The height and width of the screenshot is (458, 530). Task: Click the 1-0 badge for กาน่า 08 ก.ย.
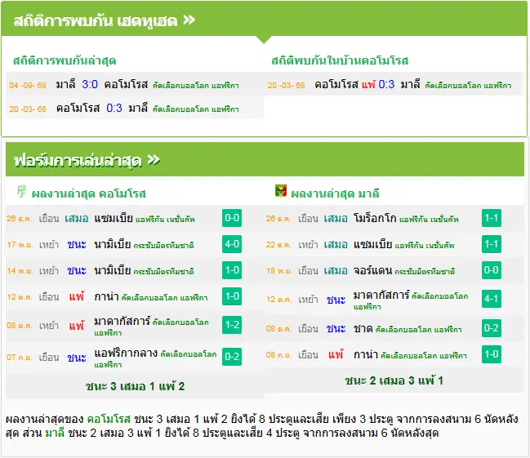491,354
